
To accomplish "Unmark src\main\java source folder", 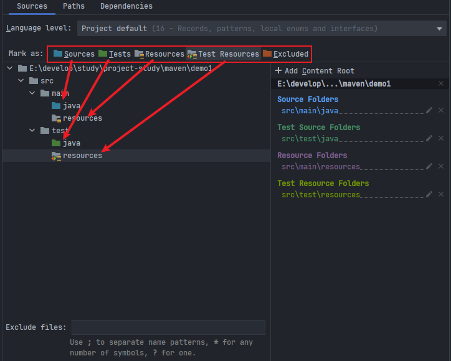I will [441, 110].
